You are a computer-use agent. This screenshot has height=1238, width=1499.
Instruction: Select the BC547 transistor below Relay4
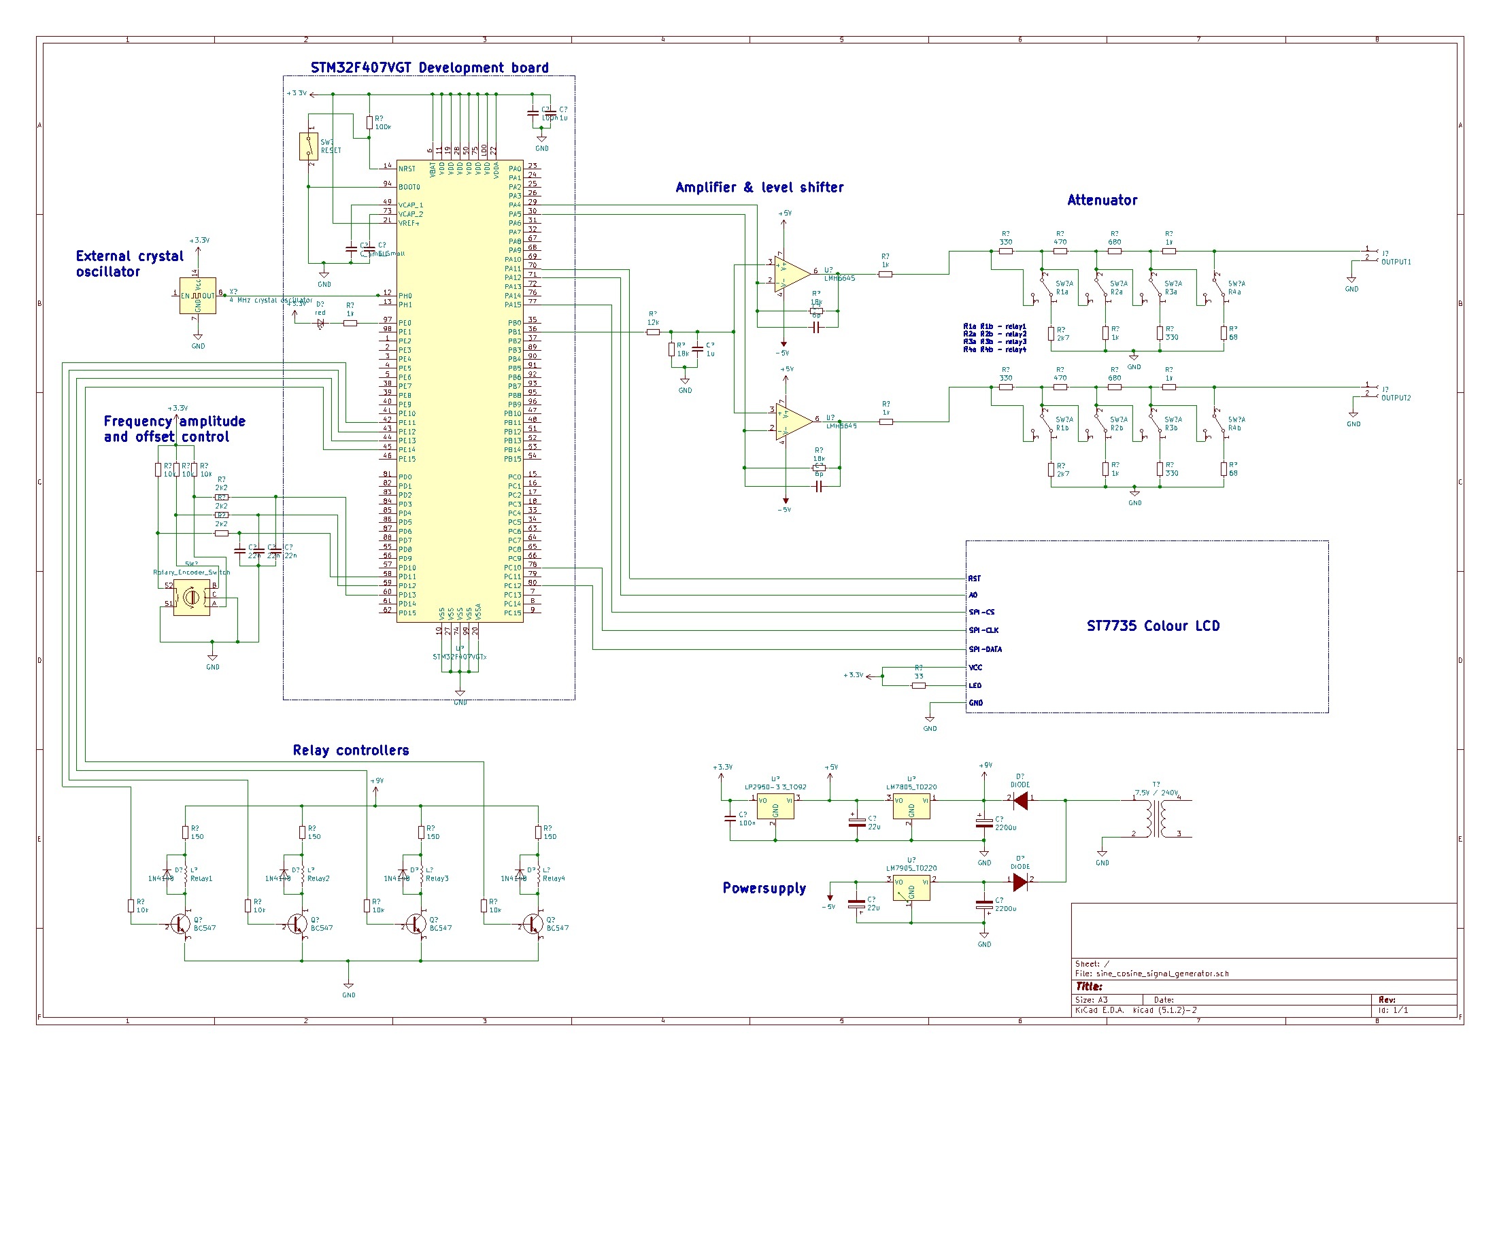[534, 925]
